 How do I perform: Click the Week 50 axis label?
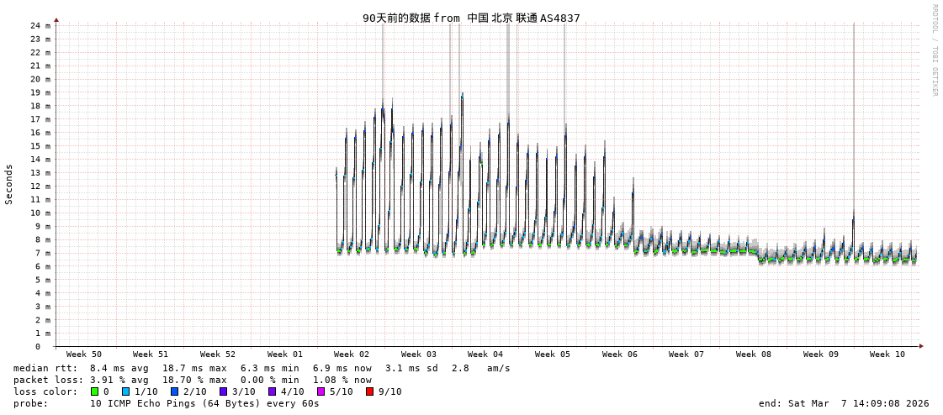point(83,355)
